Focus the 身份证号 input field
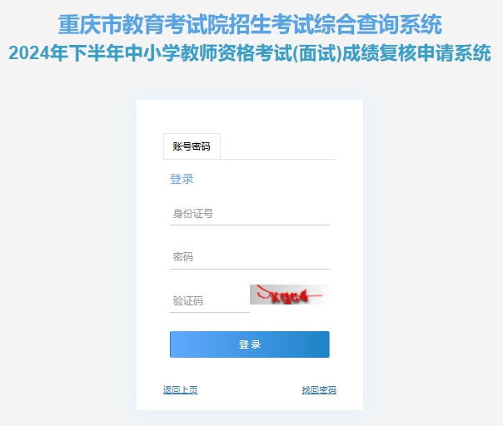This screenshot has width=503, height=426. pos(250,214)
